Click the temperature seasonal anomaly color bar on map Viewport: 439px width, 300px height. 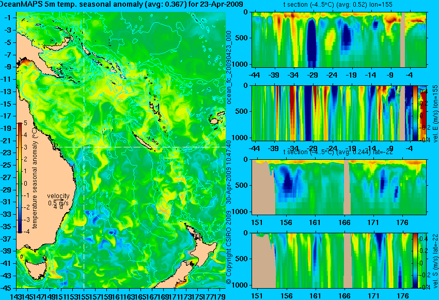[x=20, y=178]
